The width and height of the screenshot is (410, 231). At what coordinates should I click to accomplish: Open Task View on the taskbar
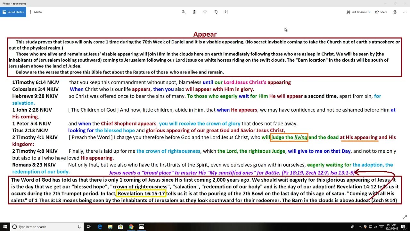click(89, 227)
